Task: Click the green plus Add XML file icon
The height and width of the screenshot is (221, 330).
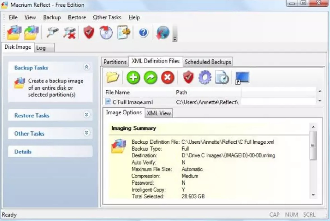Action: coord(133,77)
